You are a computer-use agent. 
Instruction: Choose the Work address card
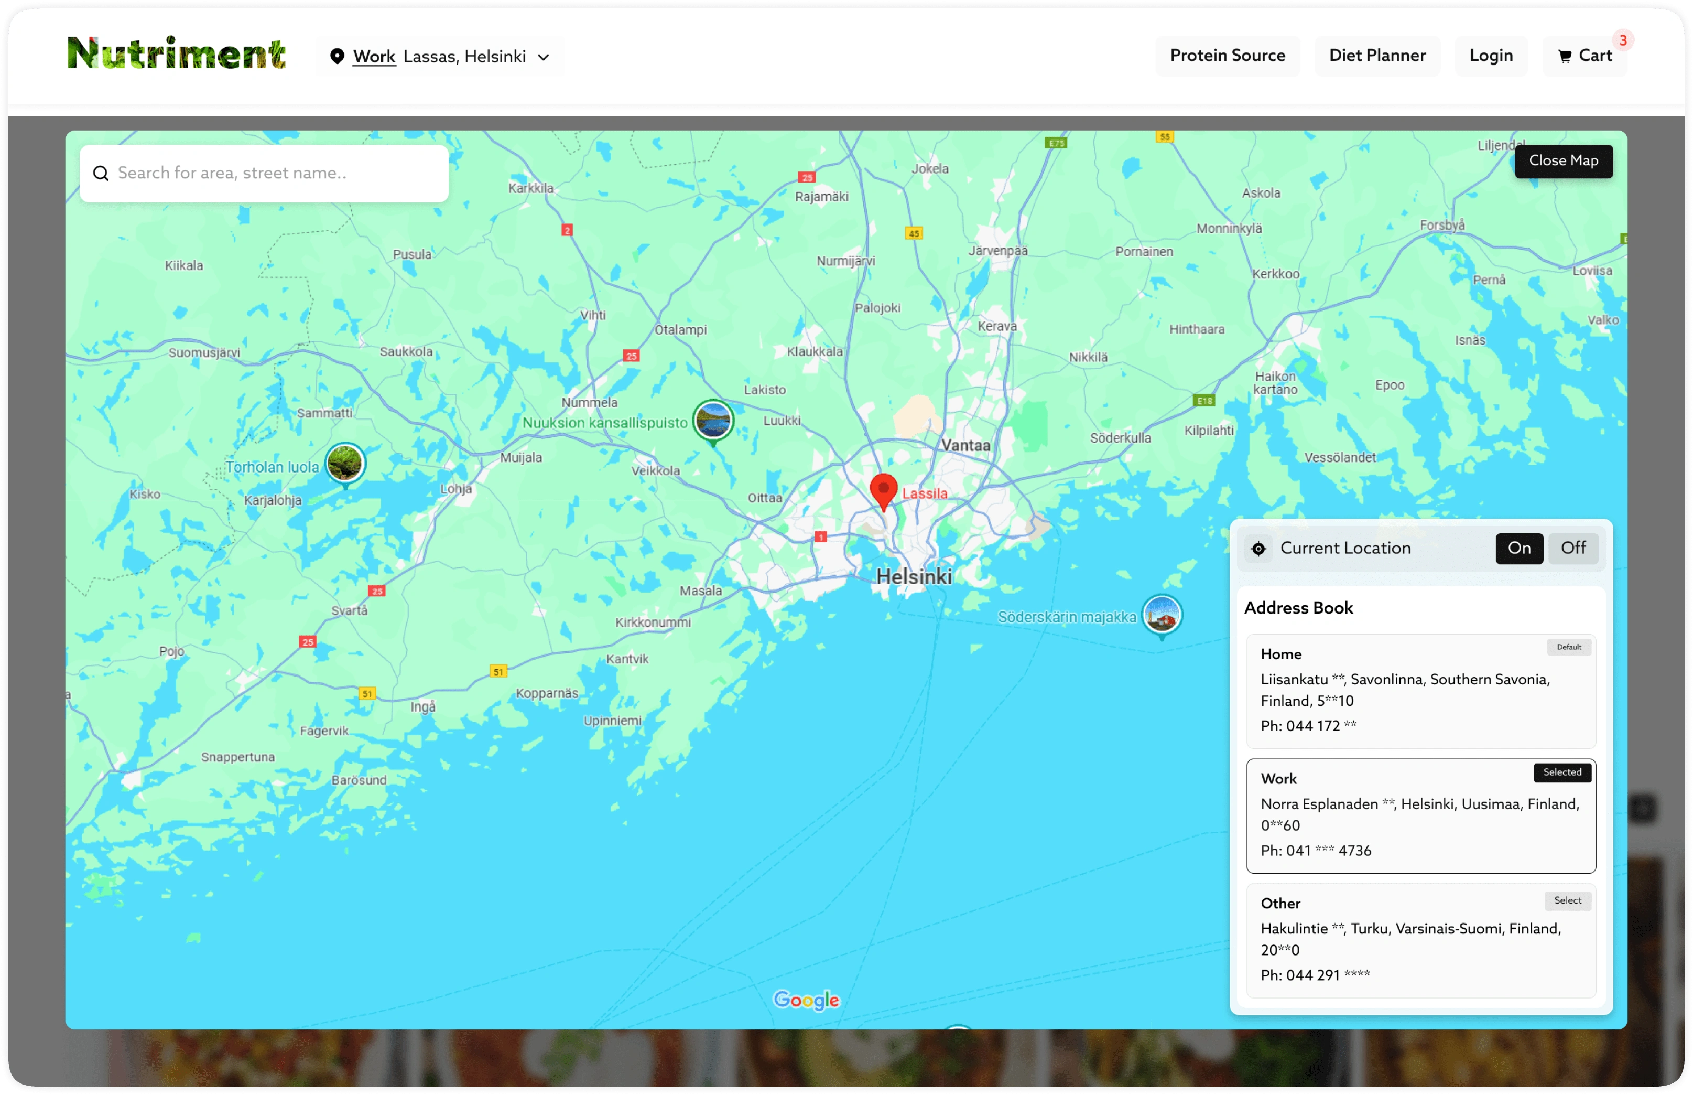(1421, 817)
